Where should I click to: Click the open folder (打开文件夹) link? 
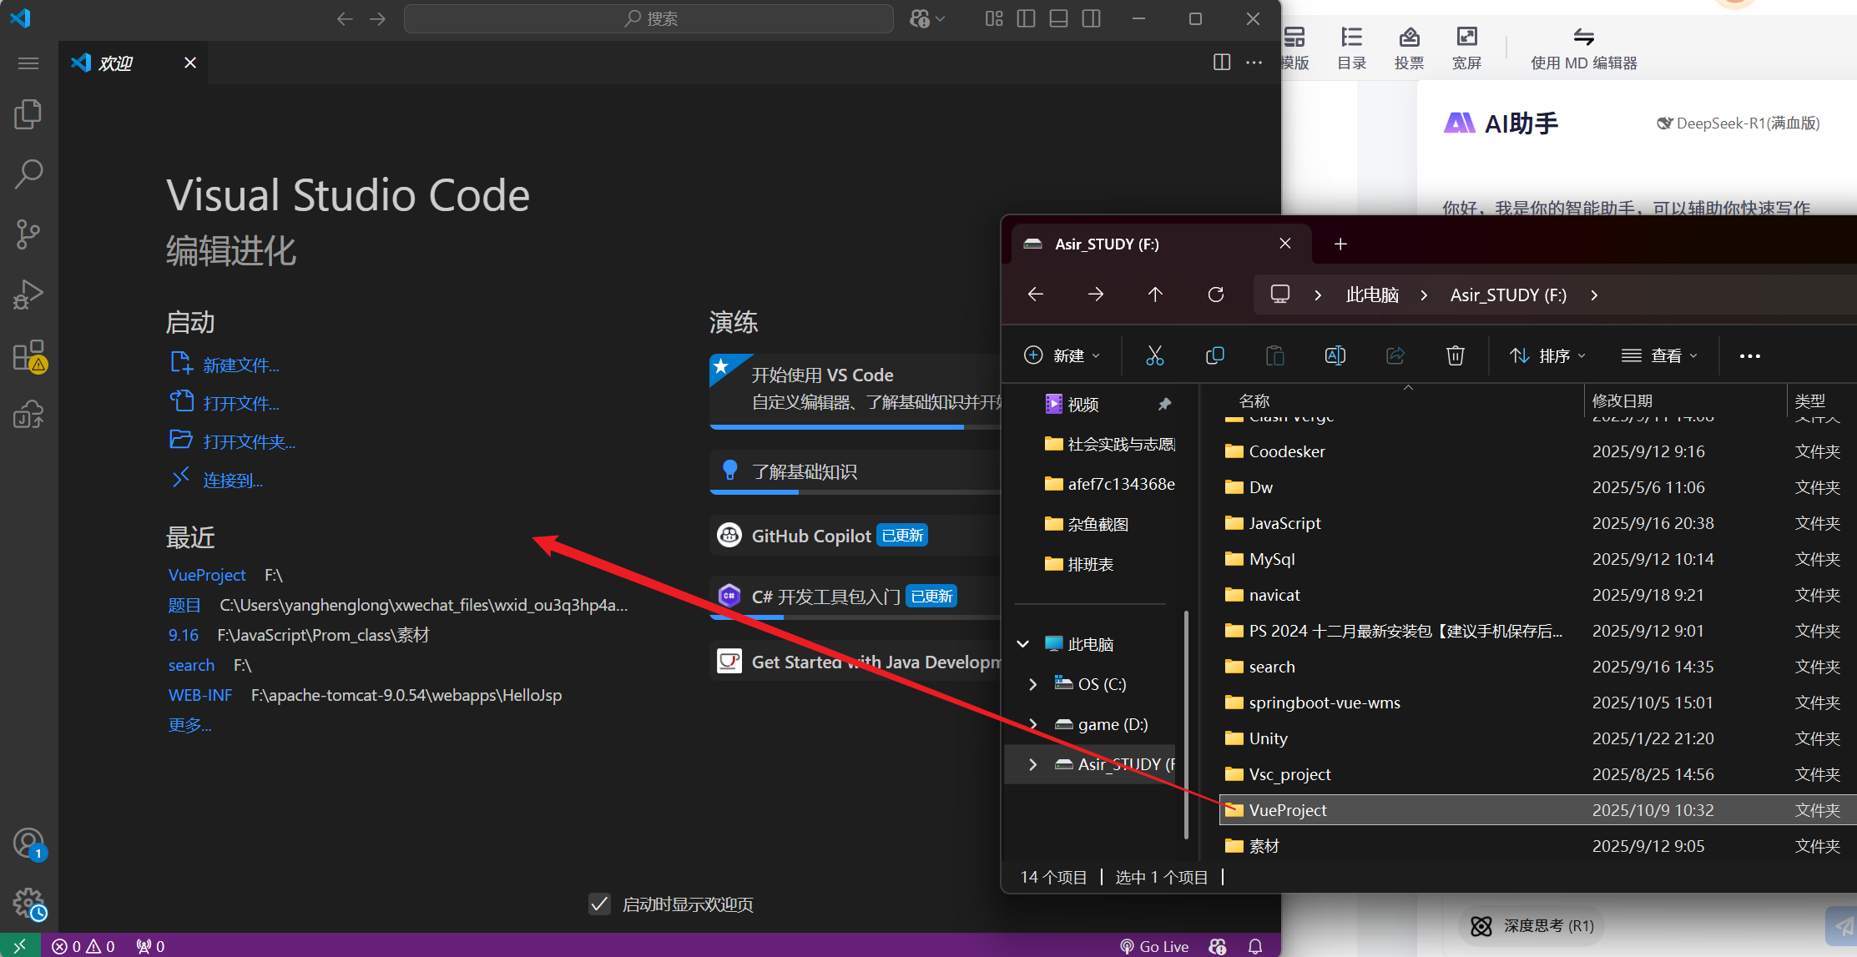(x=249, y=442)
